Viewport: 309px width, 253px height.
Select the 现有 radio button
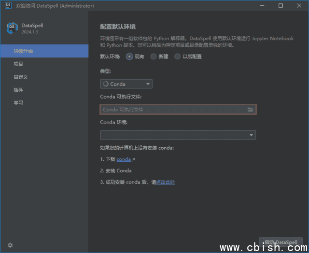click(x=129, y=56)
